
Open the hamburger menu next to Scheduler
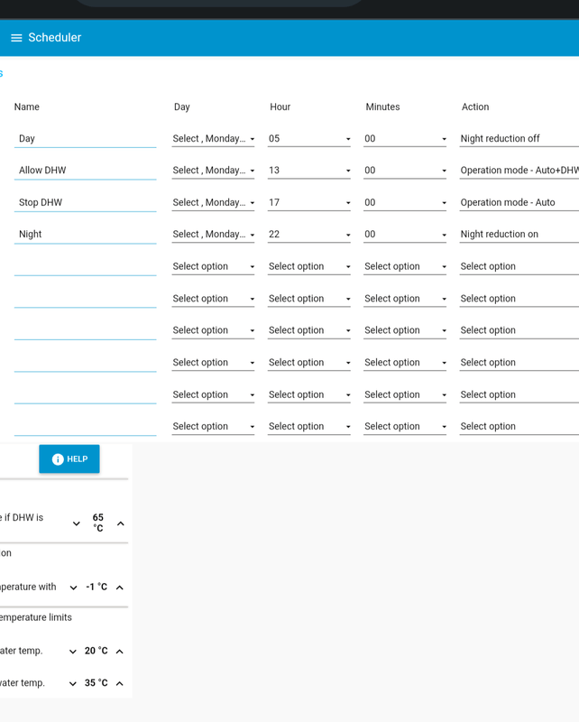[x=16, y=38]
